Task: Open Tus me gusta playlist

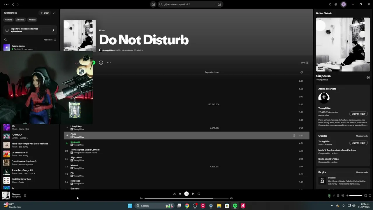Action: pos(31,48)
